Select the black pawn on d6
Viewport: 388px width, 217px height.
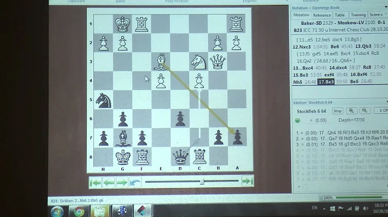pyautogui.click(x=180, y=119)
